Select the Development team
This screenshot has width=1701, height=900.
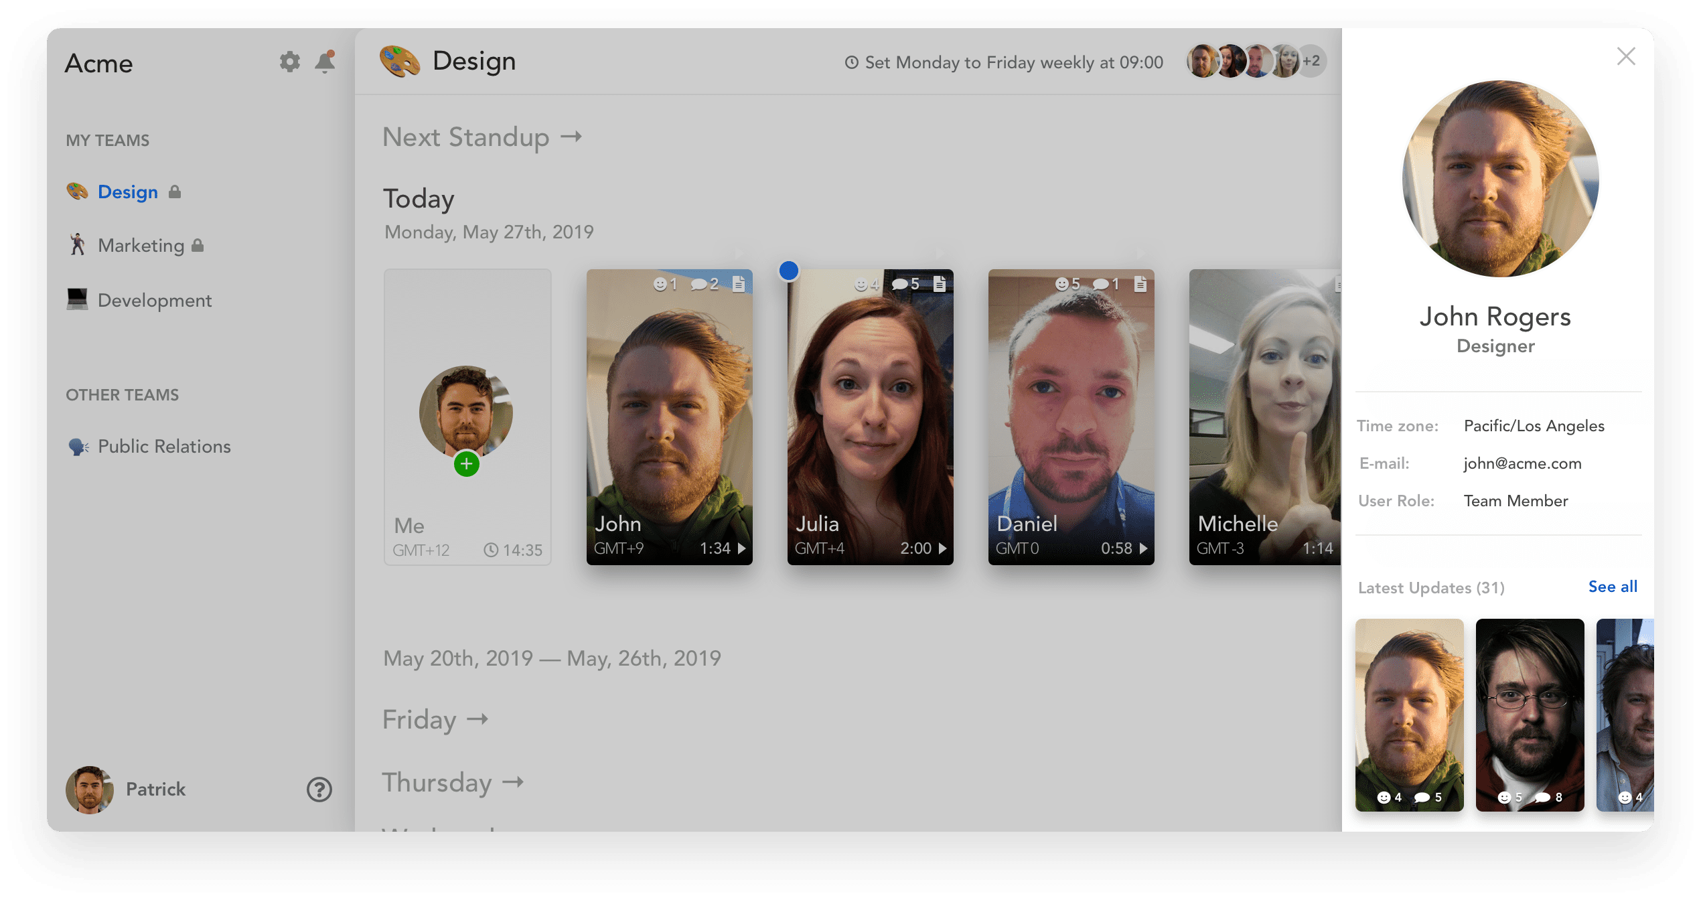pyautogui.click(x=154, y=300)
